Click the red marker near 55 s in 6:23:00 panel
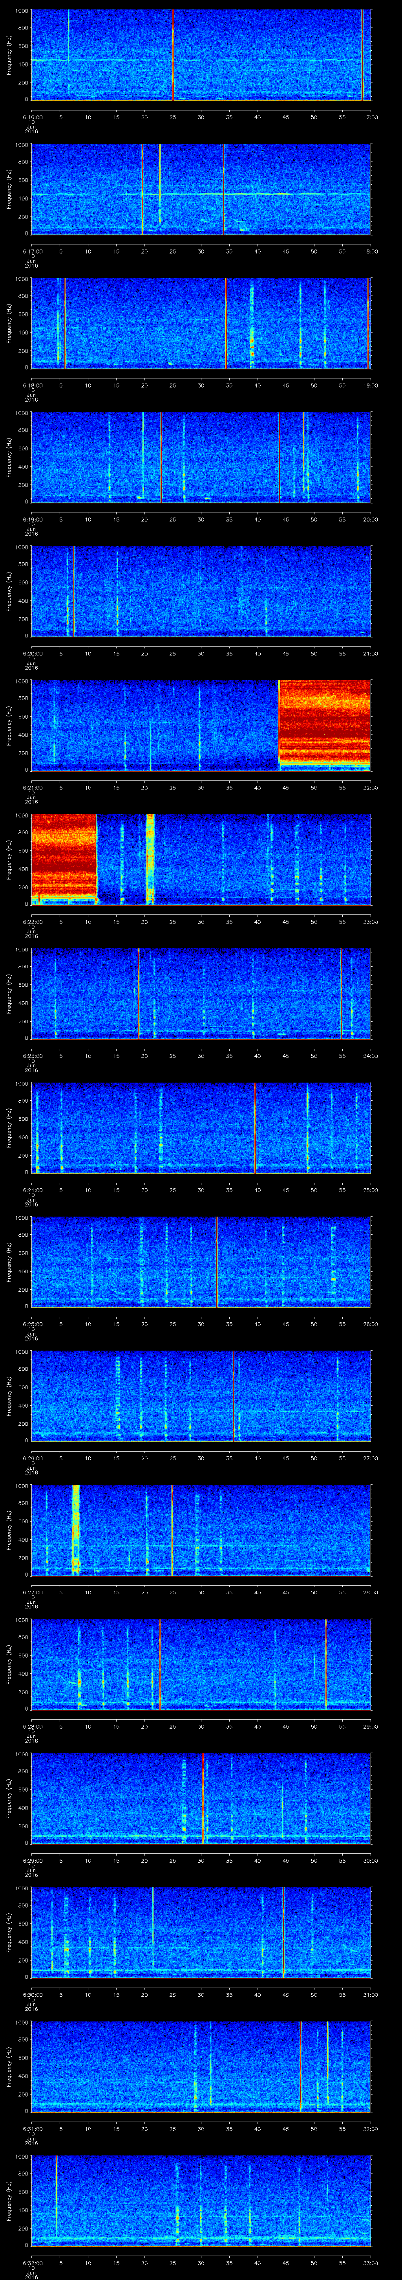The width and height of the screenshot is (402, 2280). click(x=342, y=994)
